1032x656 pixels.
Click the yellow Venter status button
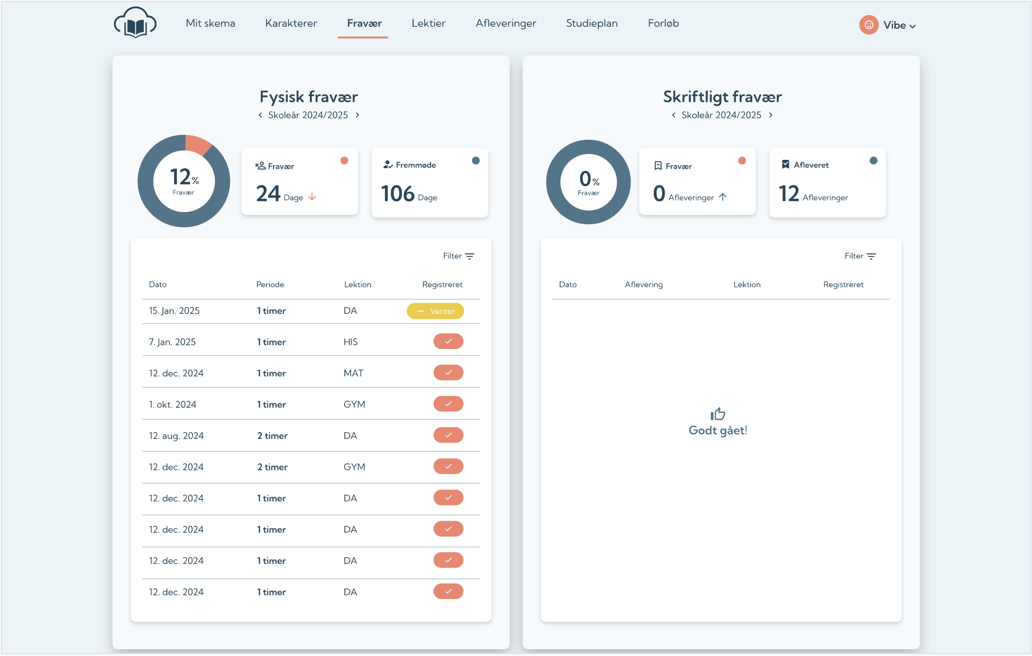click(x=435, y=311)
